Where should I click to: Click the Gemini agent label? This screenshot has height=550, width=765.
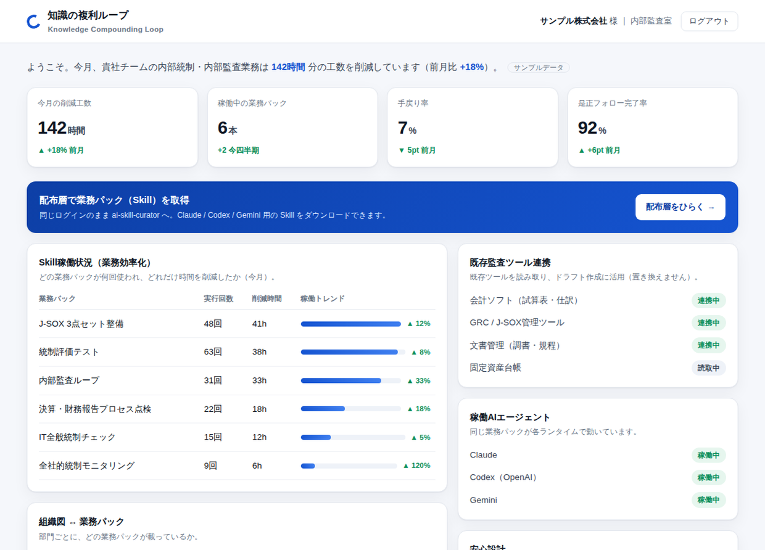coord(484,500)
